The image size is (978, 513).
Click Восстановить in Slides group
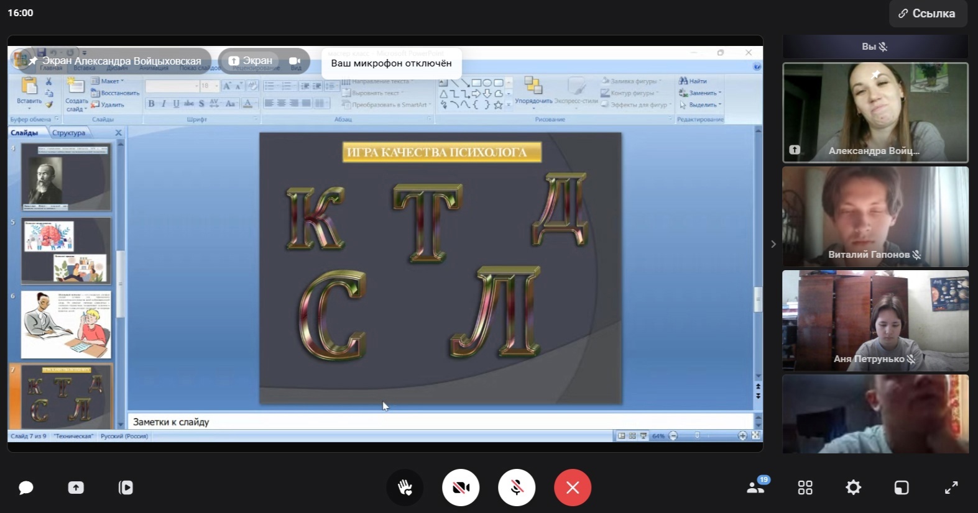(x=115, y=93)
